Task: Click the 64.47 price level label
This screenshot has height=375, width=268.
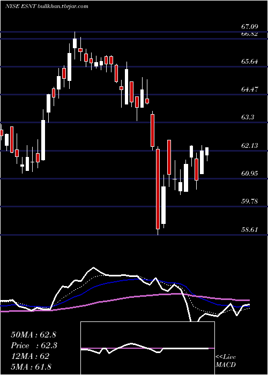Action: (250, 89)
